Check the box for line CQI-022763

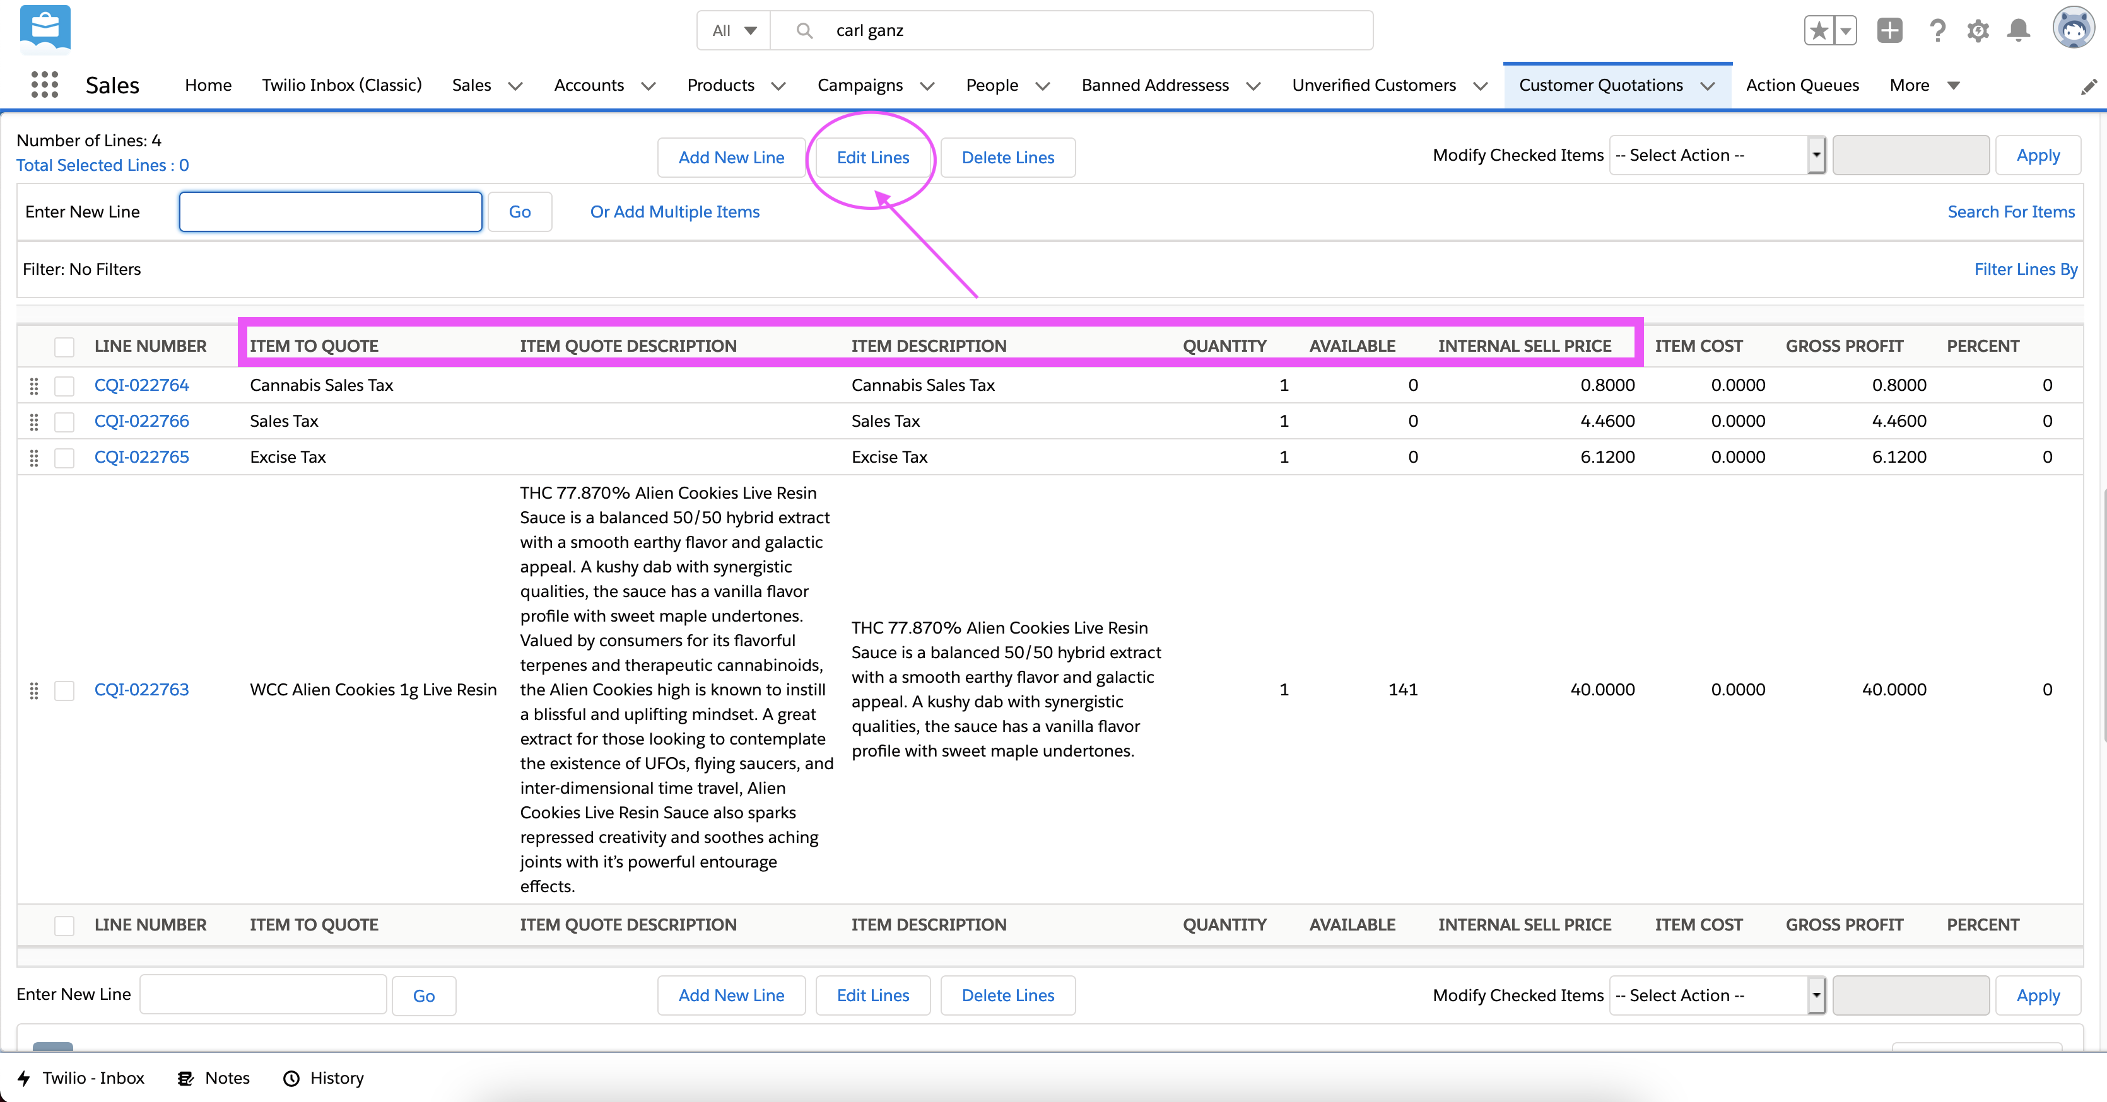[64, 691]
